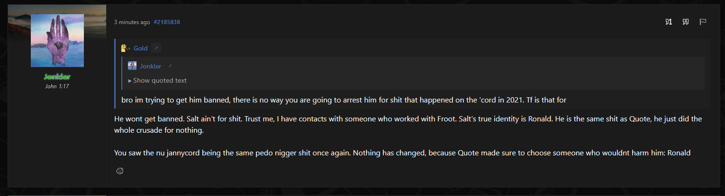Screen dimensions: 725x196
Task: Add post to multi-quote with the numbered quote icon
Action: tap(669, 22)
